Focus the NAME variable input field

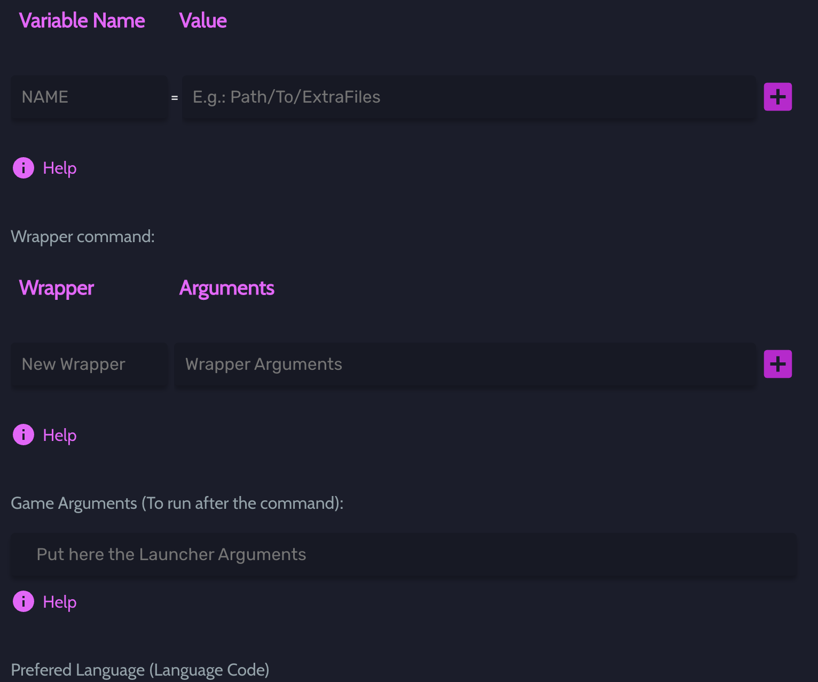pos(89,97)
